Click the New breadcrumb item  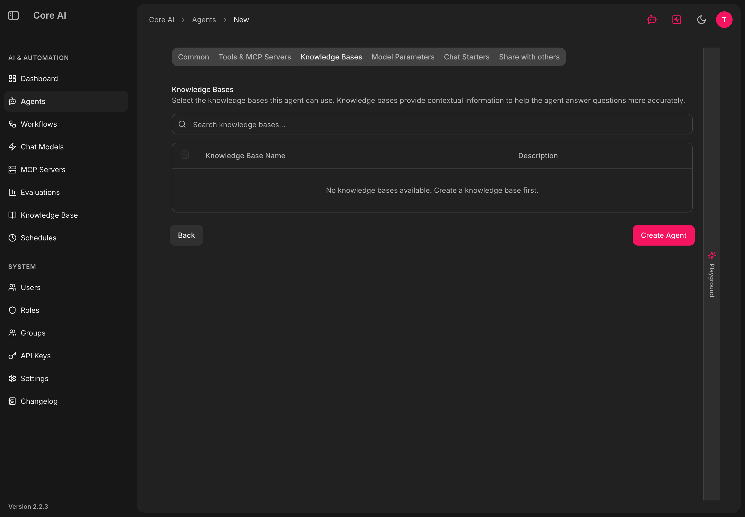tap(241, 20)
